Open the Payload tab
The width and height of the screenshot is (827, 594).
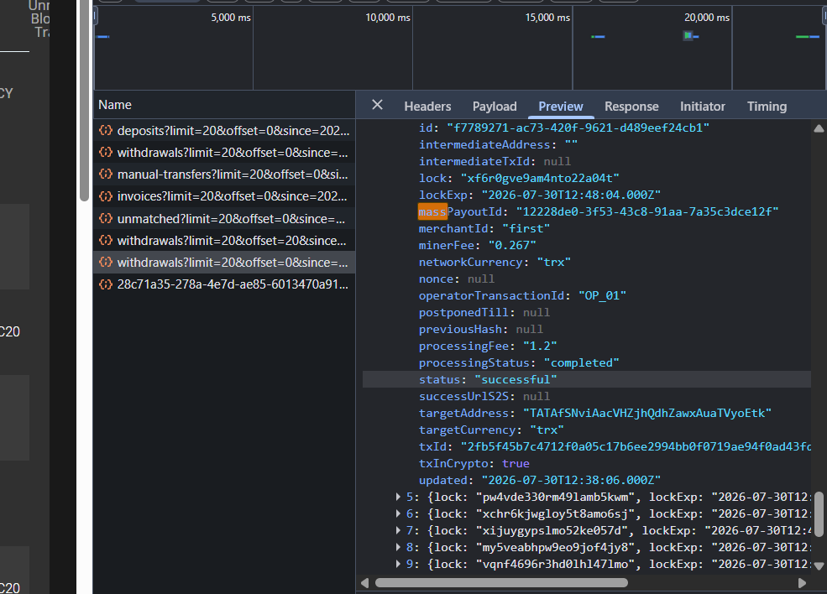click(x=495, y=107)
